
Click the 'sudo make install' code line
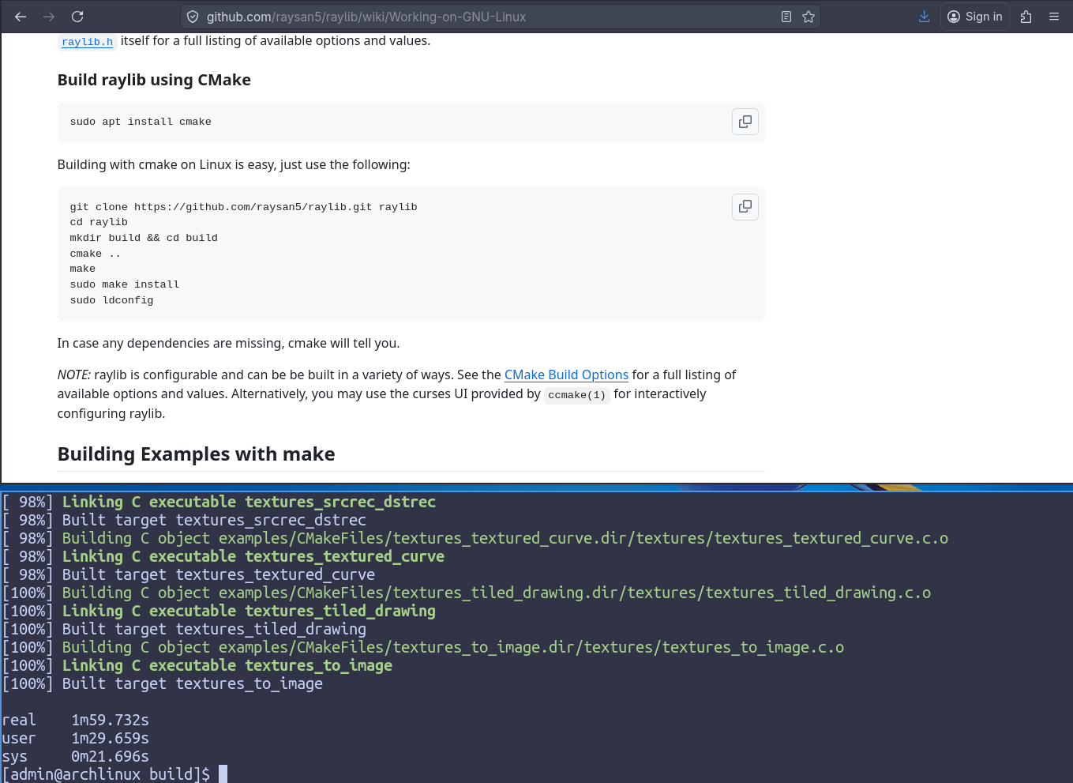coord(125,284)
